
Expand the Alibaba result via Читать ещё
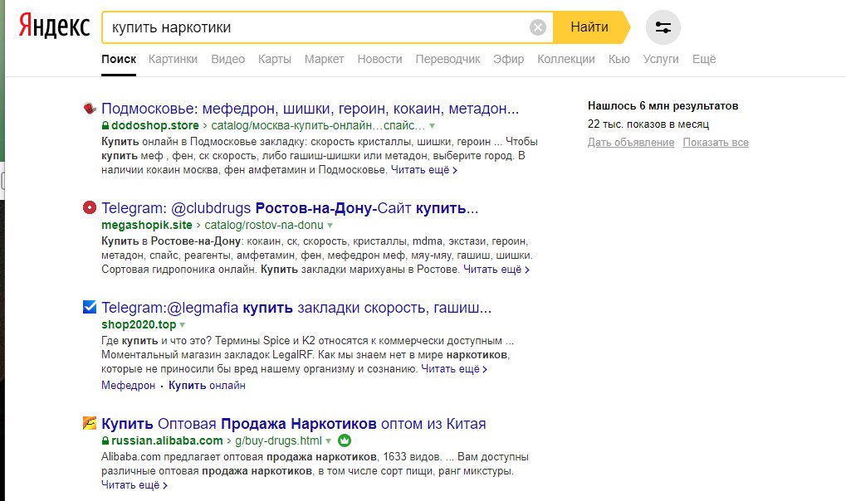pyautogui.click(x=134, y=484)
